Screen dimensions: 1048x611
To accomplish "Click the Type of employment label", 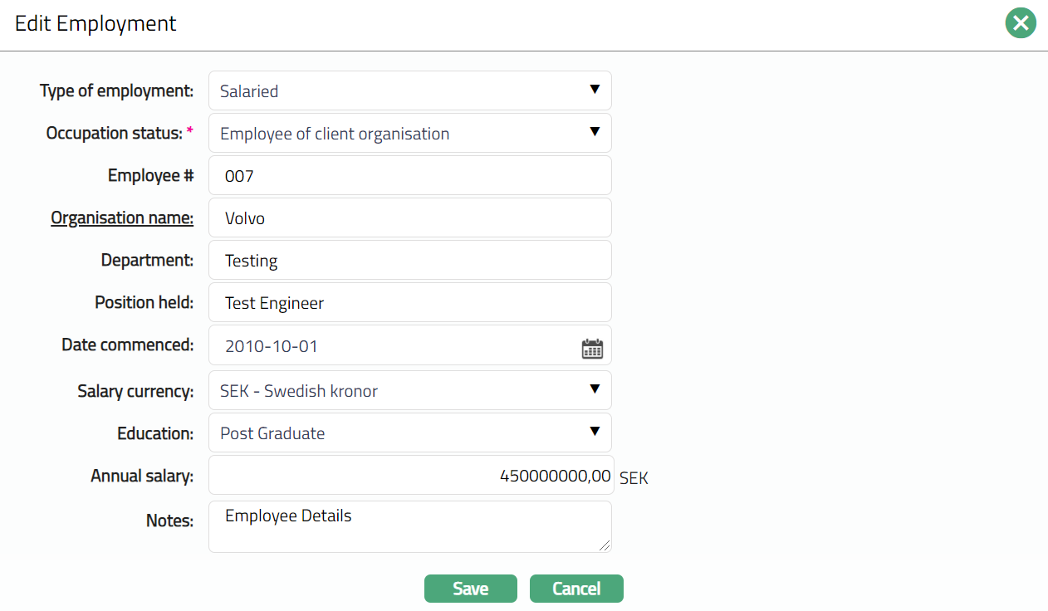I will (116, 90).
